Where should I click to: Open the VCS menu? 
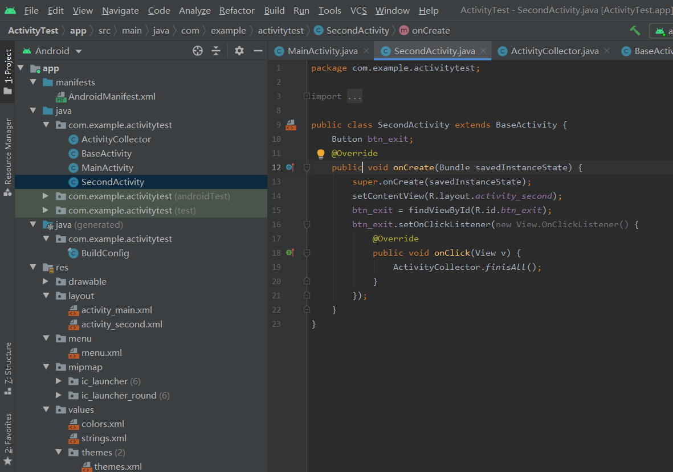coord(358,10)
